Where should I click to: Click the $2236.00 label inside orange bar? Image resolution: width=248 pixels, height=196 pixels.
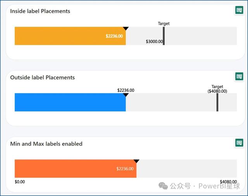[x=114, y=36]
